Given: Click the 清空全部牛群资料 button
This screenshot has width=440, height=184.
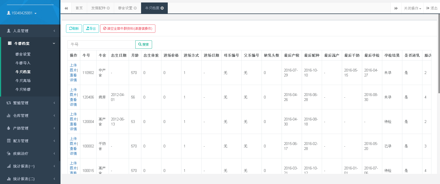Looking at the screenshot, I should click(128, 29).
